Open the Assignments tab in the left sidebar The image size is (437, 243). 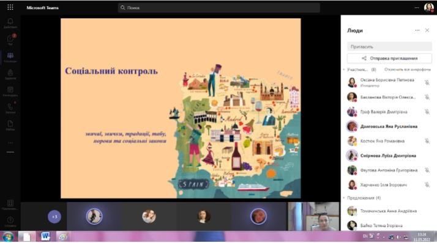click(10, 74)
